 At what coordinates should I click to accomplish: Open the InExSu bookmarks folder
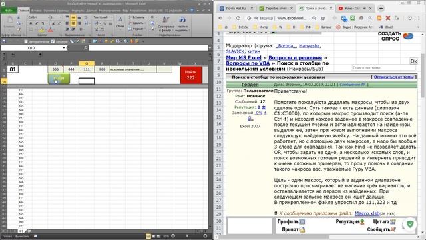[x=241, y=27]
